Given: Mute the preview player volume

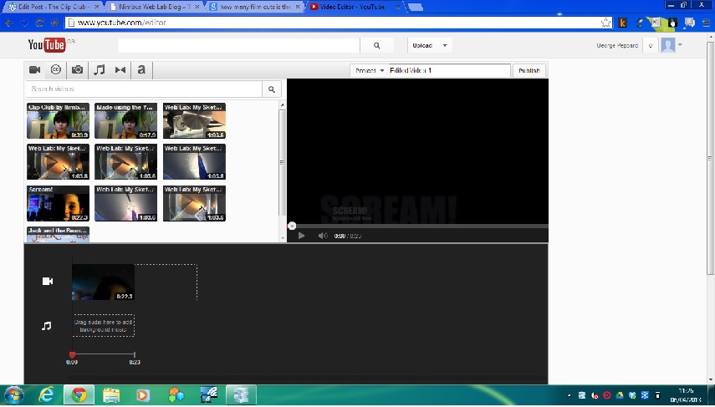Looking at the screenshot, I should 322,236.
